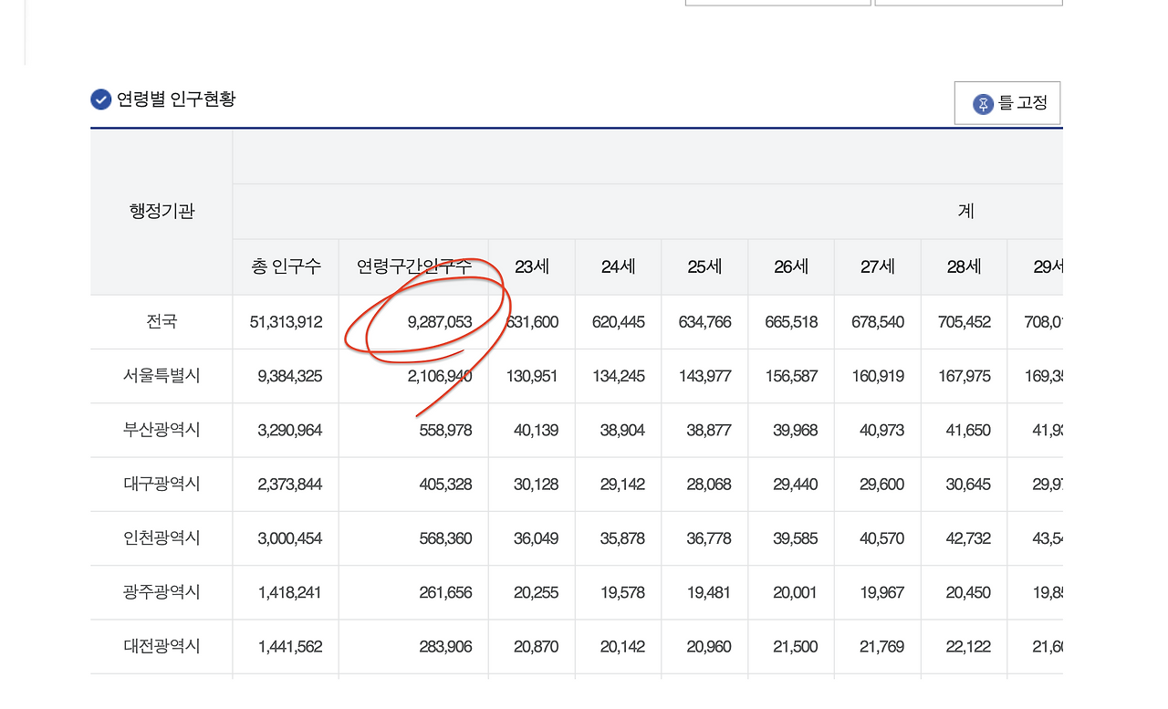Click Daejeon's 27세 value 21,769

pyautogui.click(x=881, y=646)
